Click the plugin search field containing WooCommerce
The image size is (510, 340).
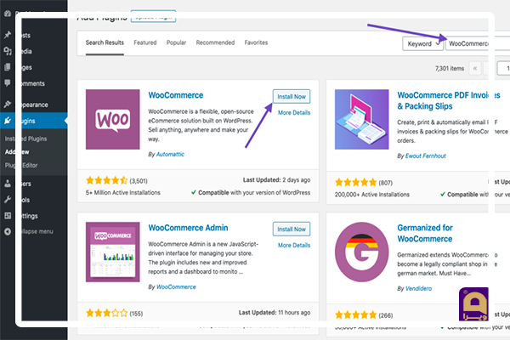(478, 43)
